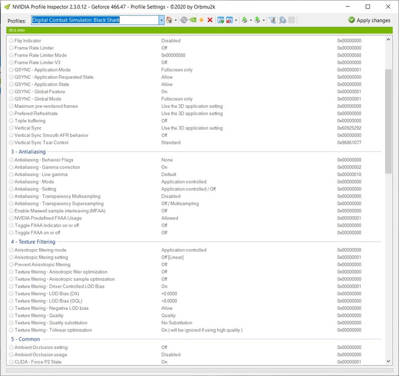399x376 pixels.
Task: Remove an application from the profile
Action: pyautogui.click(x=229, y=20)
